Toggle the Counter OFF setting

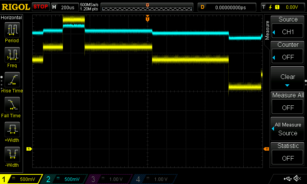pyautogui.click(x=288, y=52)
